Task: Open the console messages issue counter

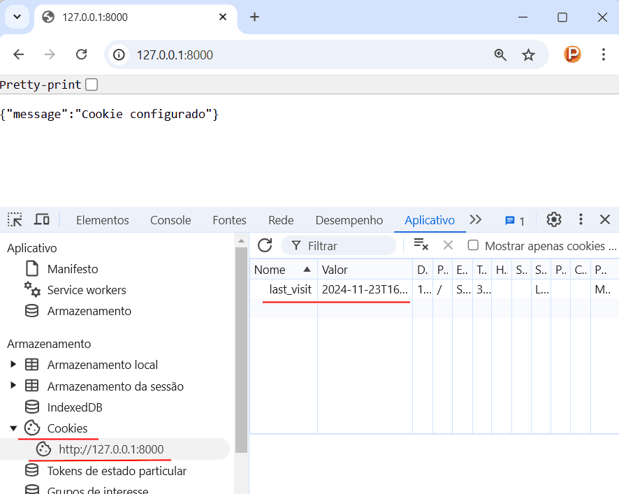Action: click(515, 220)
